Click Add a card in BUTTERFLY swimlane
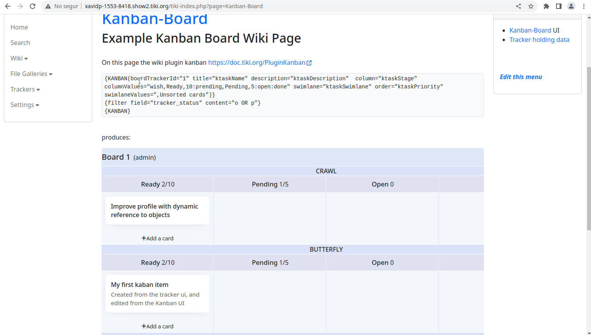The width and height of the screenshot is (591, 335). (157, 326)
